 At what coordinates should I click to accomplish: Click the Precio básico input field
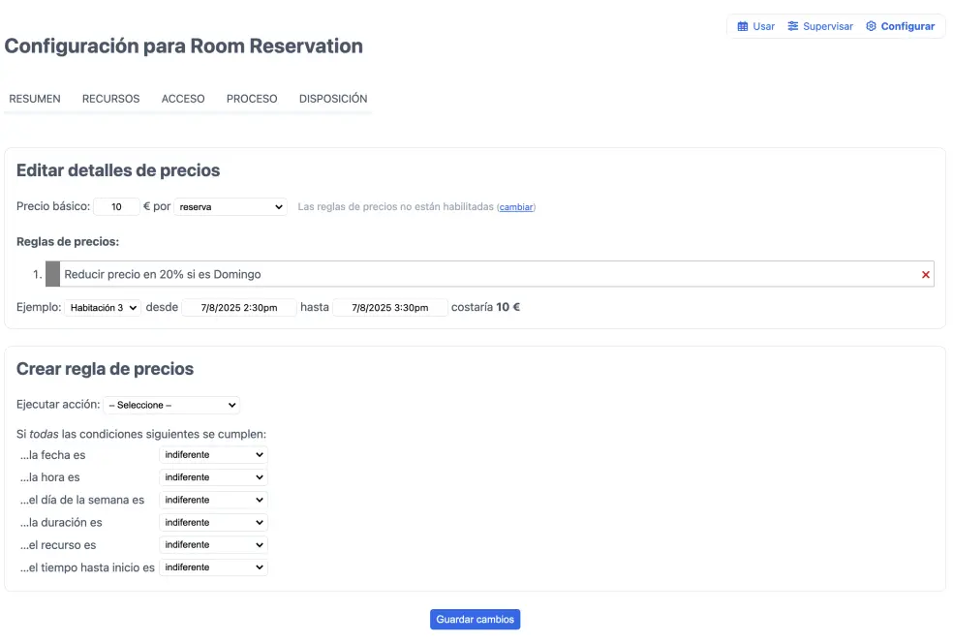[116, 206]
